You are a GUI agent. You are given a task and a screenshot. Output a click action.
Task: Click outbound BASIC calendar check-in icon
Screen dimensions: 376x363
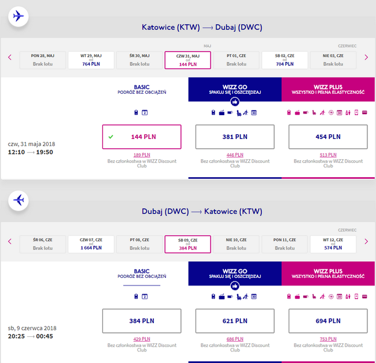145,112
